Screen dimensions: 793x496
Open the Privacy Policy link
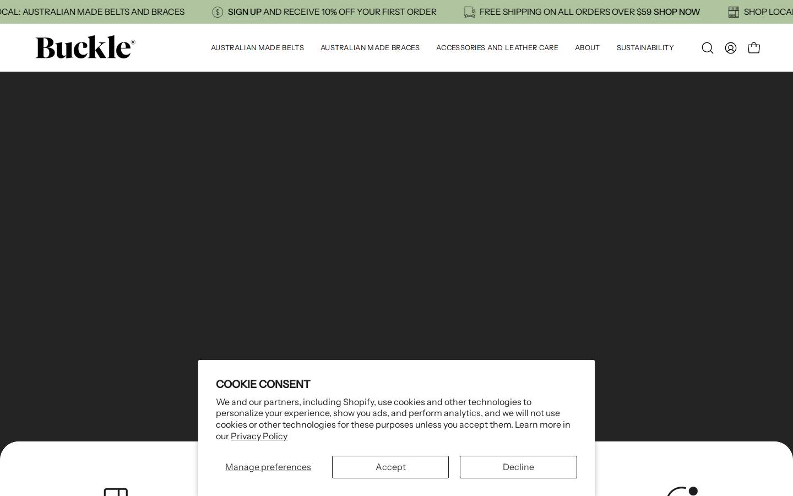pyautogui.click(x=259, y=436)
